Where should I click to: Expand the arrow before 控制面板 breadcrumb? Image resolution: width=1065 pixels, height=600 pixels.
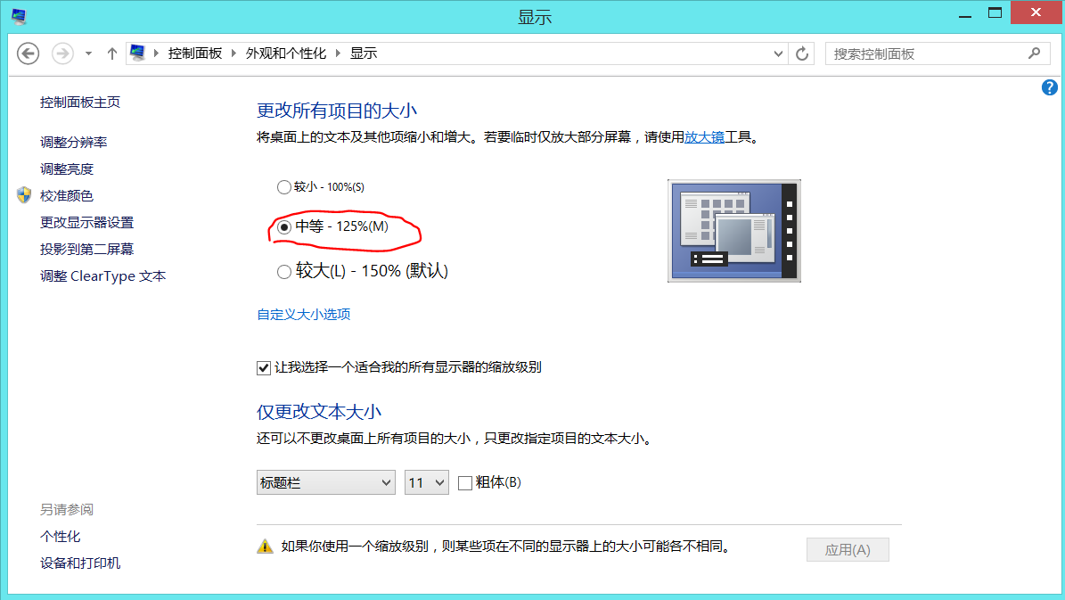(x=156, y=53)
